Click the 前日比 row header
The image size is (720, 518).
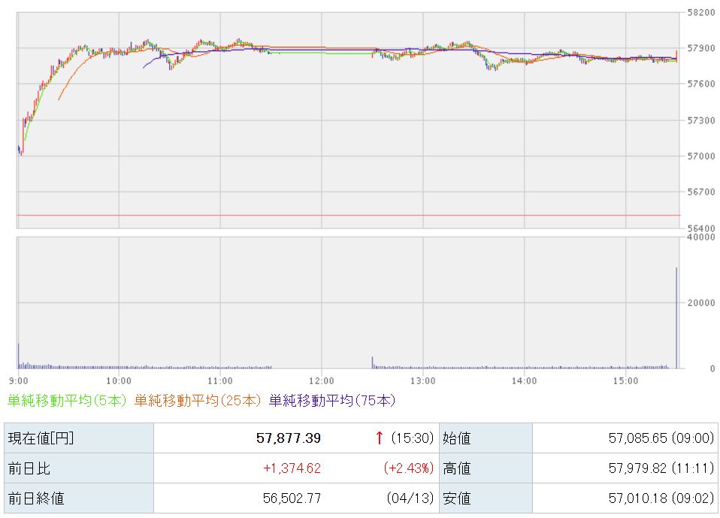click(29, 468)
